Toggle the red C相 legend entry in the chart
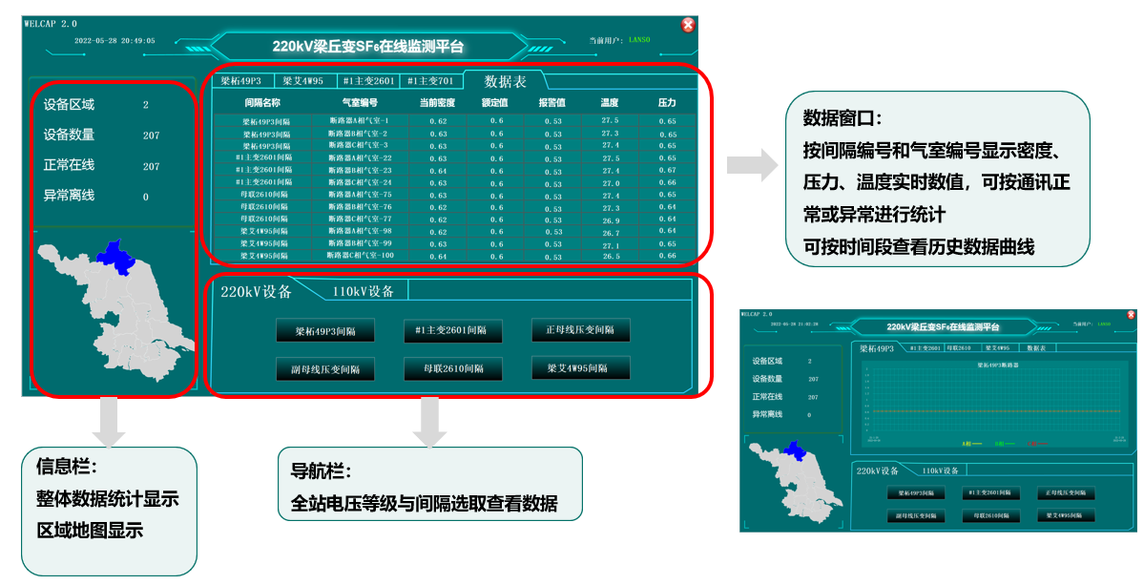 click(1030, 443)
